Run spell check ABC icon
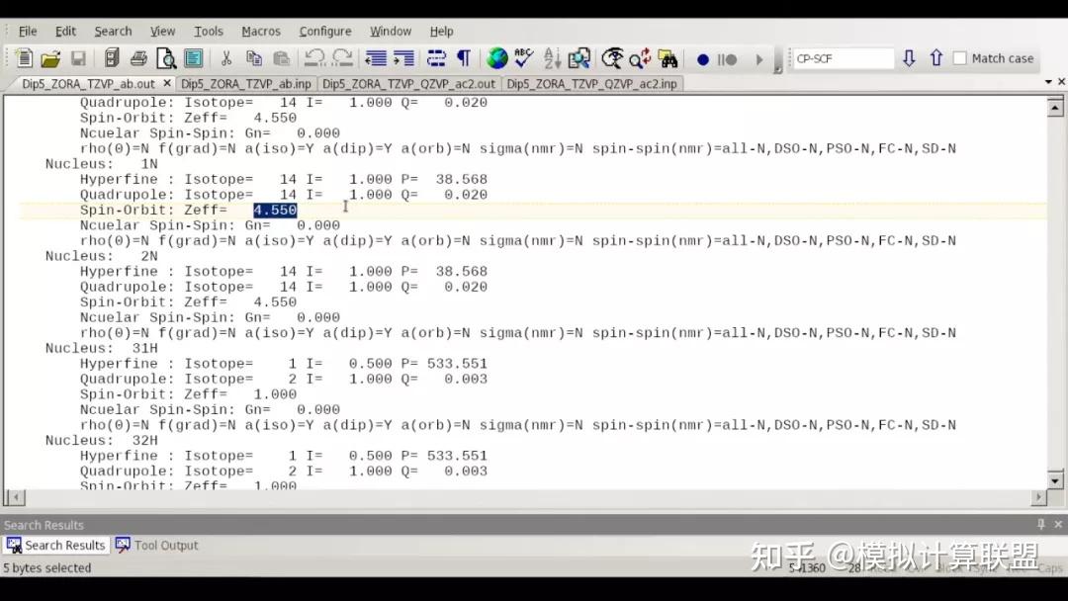Screen dimensions: 1068x601 click(524, 58)
